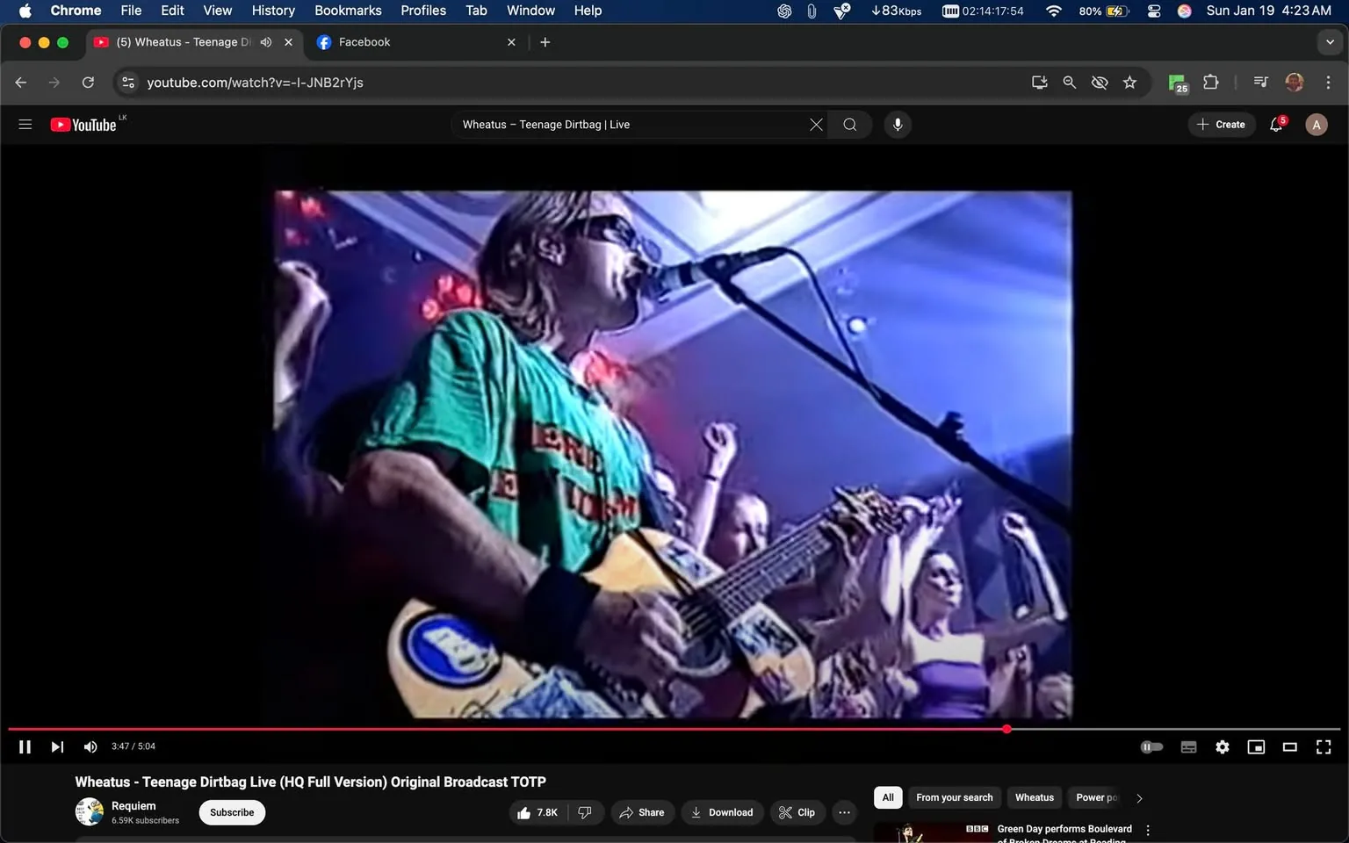Viewport: 1349px width, 843px height.
Task: Pause the playing video
Action: click(25, 746)
